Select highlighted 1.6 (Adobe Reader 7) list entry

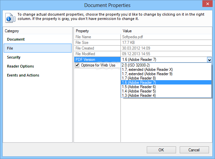pos(166,82)
